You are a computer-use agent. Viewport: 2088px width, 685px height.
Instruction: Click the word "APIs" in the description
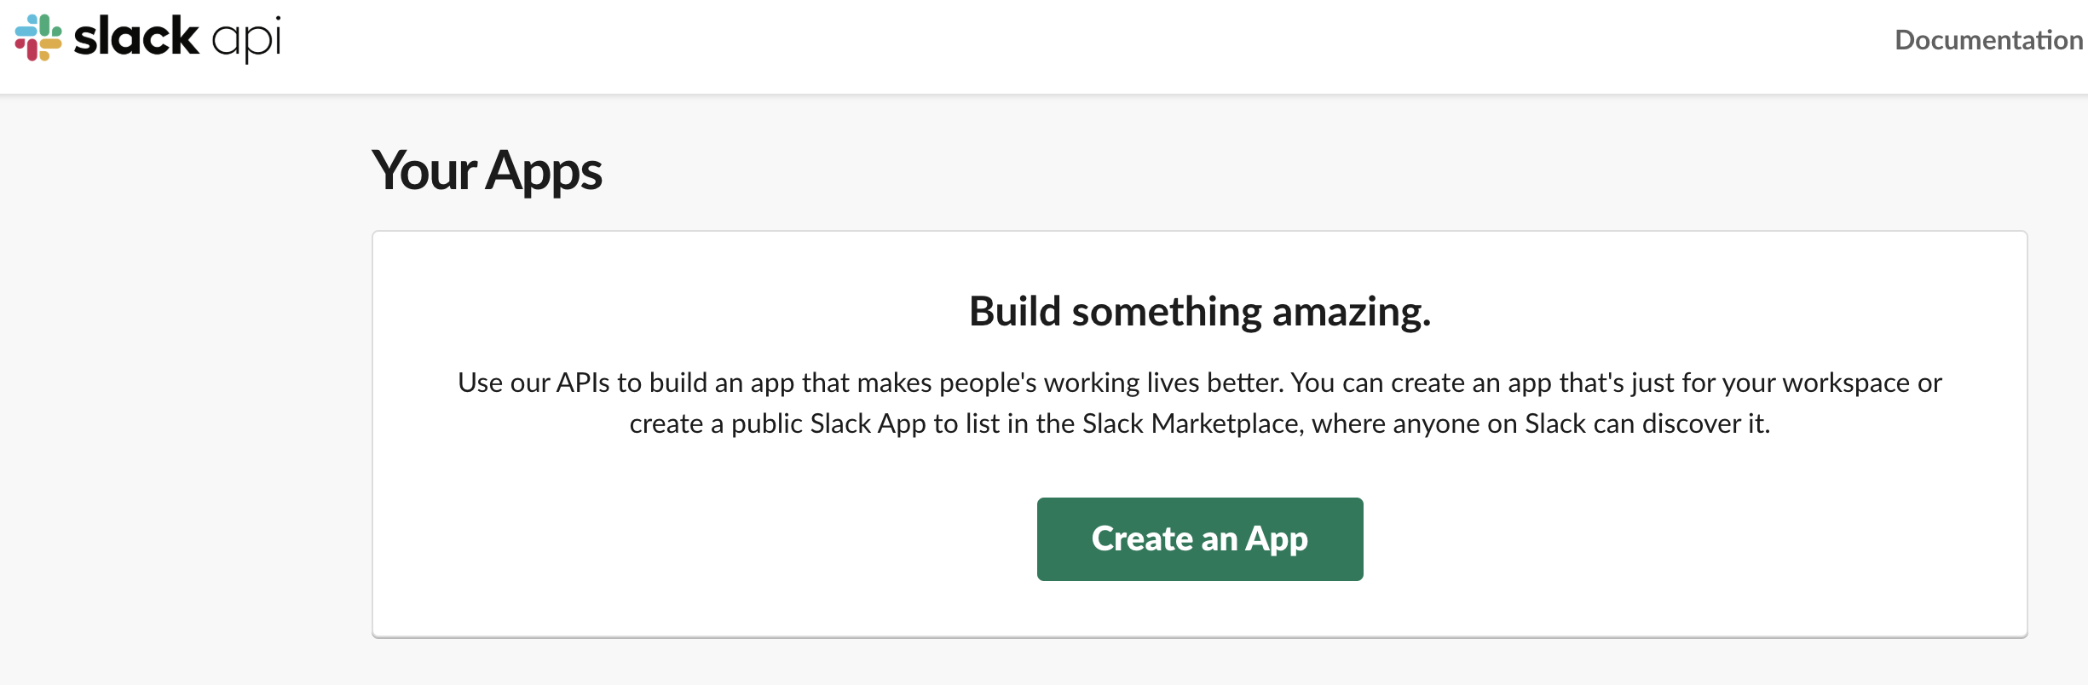point(583,383)
